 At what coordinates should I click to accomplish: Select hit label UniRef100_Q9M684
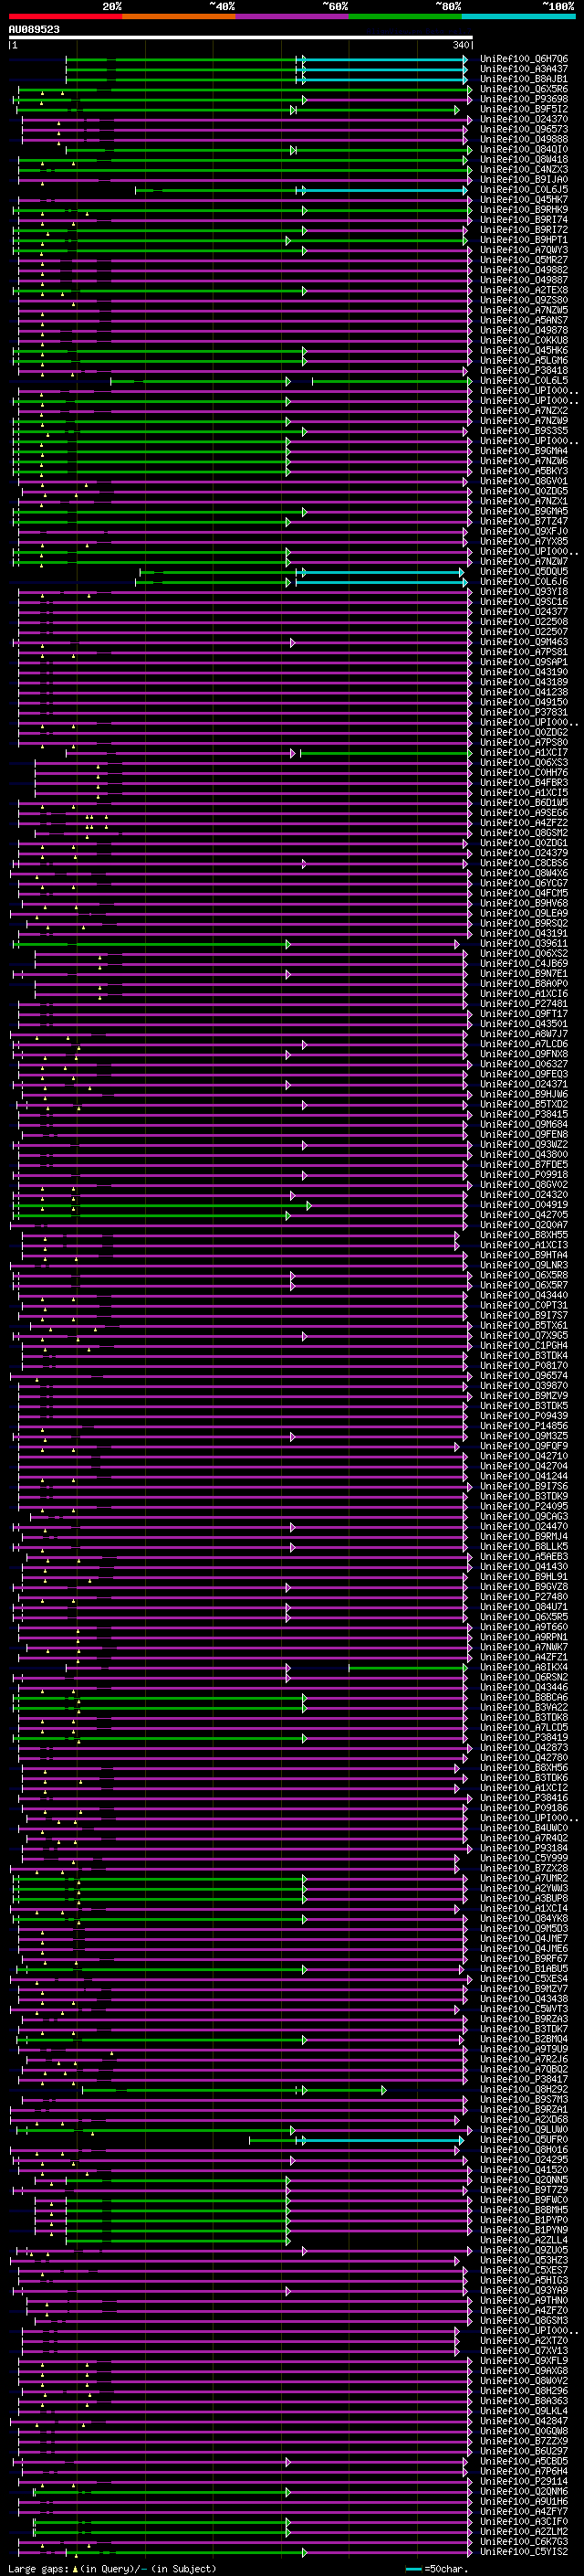pos(524,1124)
